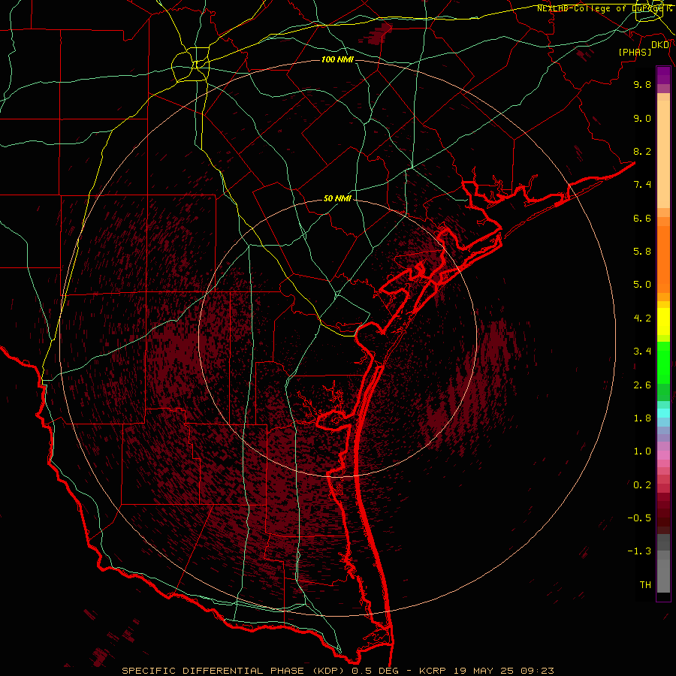The height and width of the screenshot is (676, 676).
Task: Click the 5.8 legend value
Action: tap(642, 252)
